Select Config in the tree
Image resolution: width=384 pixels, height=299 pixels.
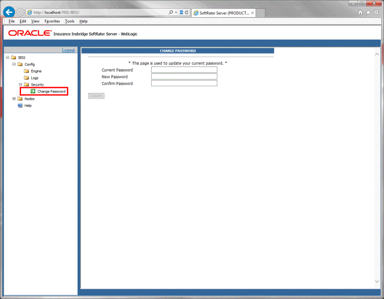pyautogui.click(x=30, y=64)
